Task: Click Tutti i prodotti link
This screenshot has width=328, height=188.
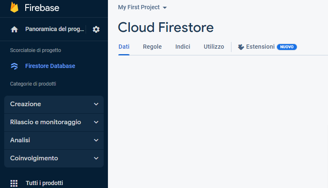Action: click(x=44, y=183)
